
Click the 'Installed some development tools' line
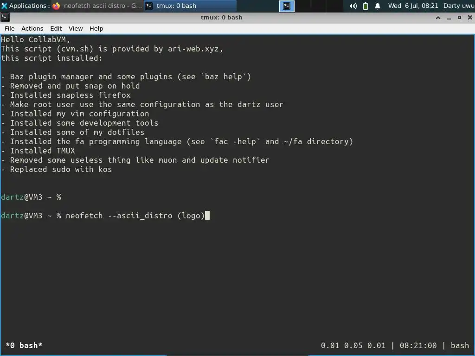click(x=80, y=123)
